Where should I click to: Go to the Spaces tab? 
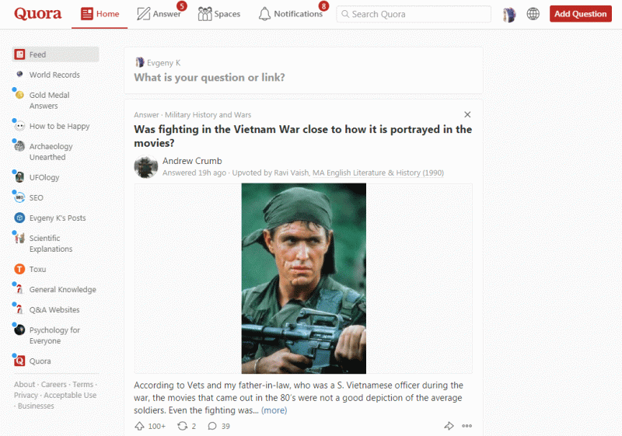[219, 14]
